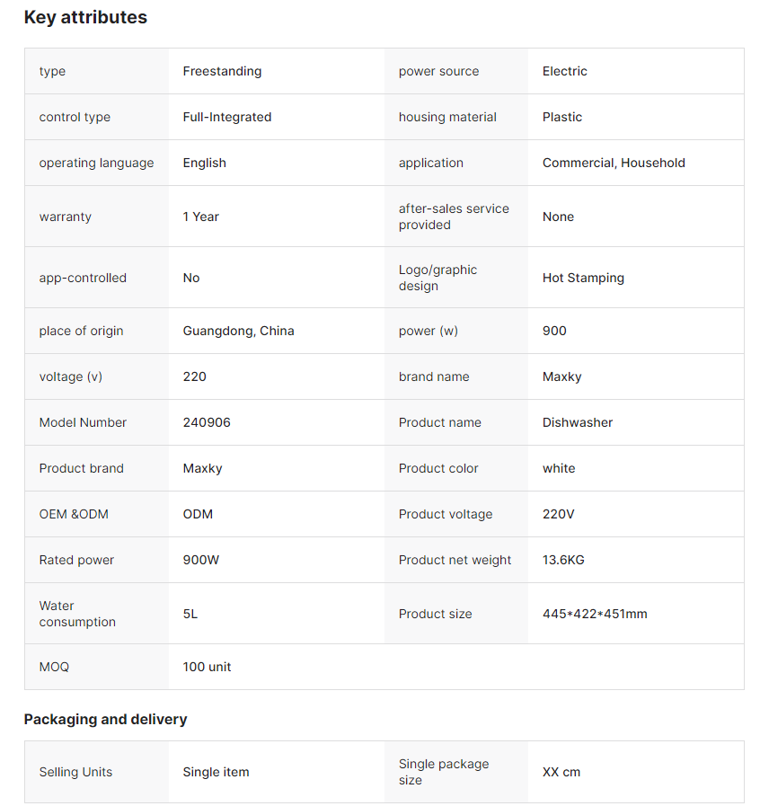Click the Guangdong, China origin value
The height and width of the screenshot is (806, 760).
point(238,331)
